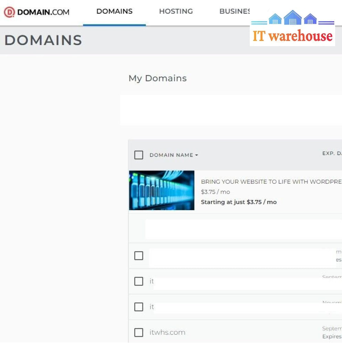The width and height of the screenshot is (342, 344).
Task: Open the DOMAINS navigation tab
Action: [x=114, y=11]
